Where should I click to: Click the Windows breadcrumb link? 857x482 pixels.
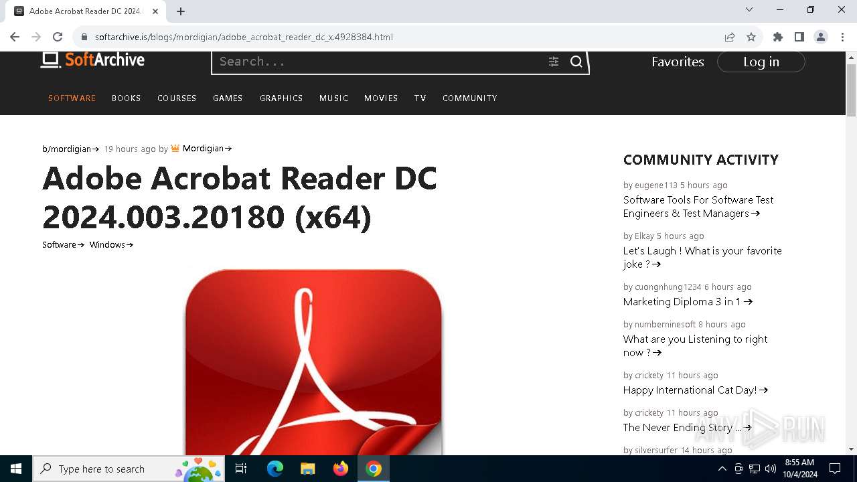point(111,244)
